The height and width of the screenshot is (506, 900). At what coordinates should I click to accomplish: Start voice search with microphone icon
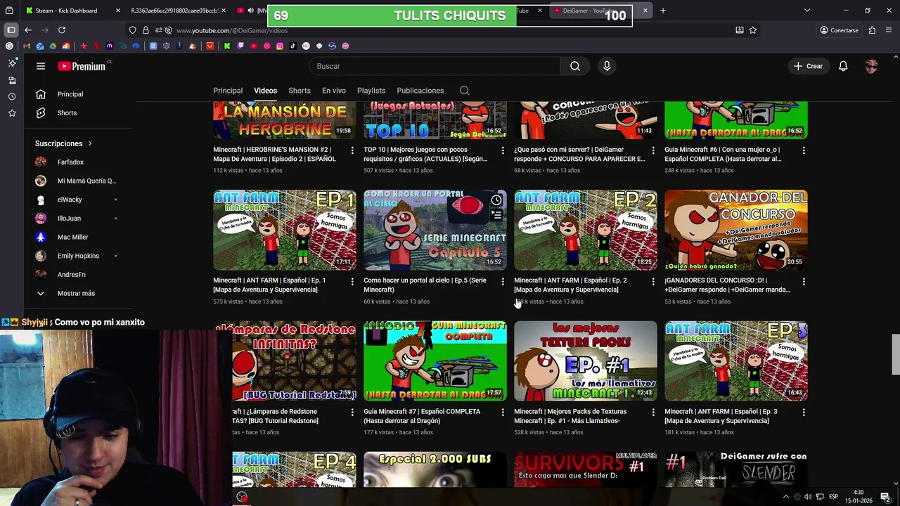607,66
